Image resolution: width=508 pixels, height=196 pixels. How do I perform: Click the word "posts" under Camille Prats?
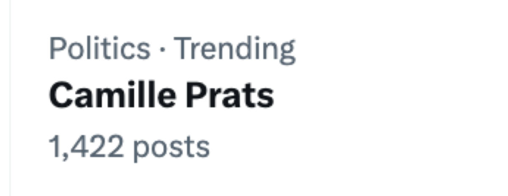[171, 148]
